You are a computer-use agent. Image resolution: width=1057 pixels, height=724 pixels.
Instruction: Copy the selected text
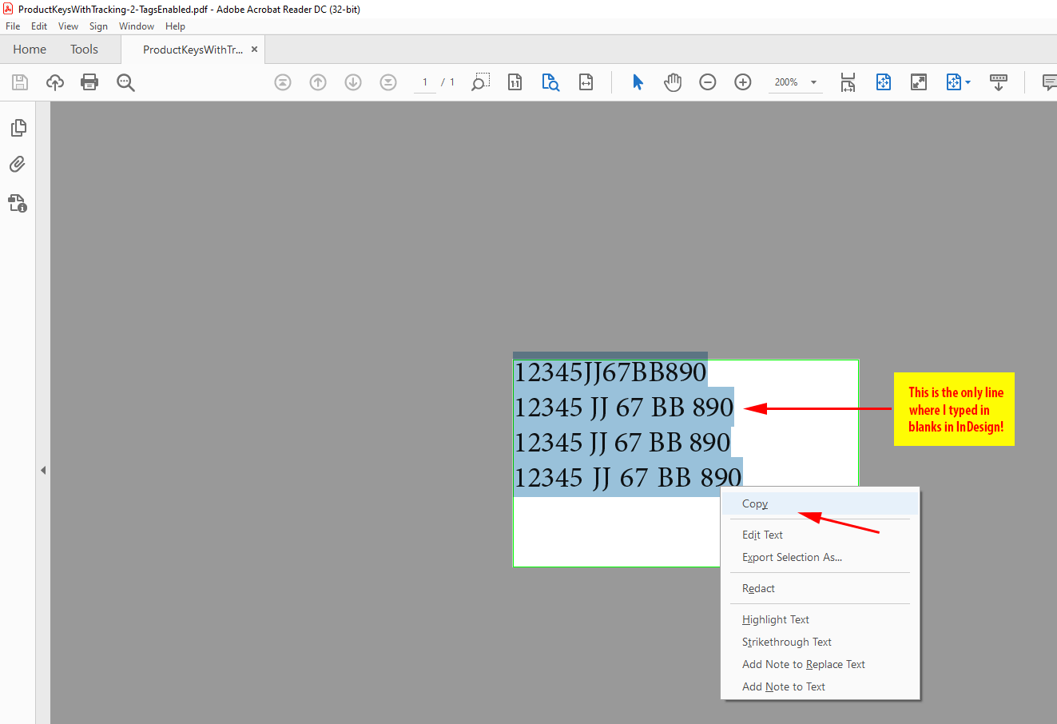(754, 503)
